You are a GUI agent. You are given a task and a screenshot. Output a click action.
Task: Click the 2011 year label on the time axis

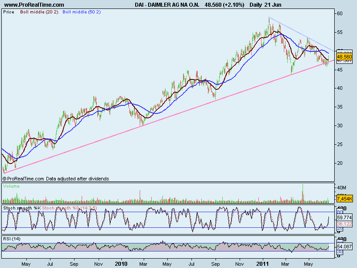click(262, 264)
